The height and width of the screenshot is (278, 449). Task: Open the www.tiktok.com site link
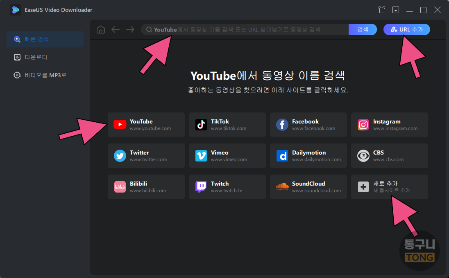pyautogui.click(x=229, y=128)
